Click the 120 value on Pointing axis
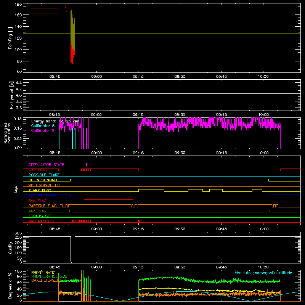305x305 pixels. point(18,38)
